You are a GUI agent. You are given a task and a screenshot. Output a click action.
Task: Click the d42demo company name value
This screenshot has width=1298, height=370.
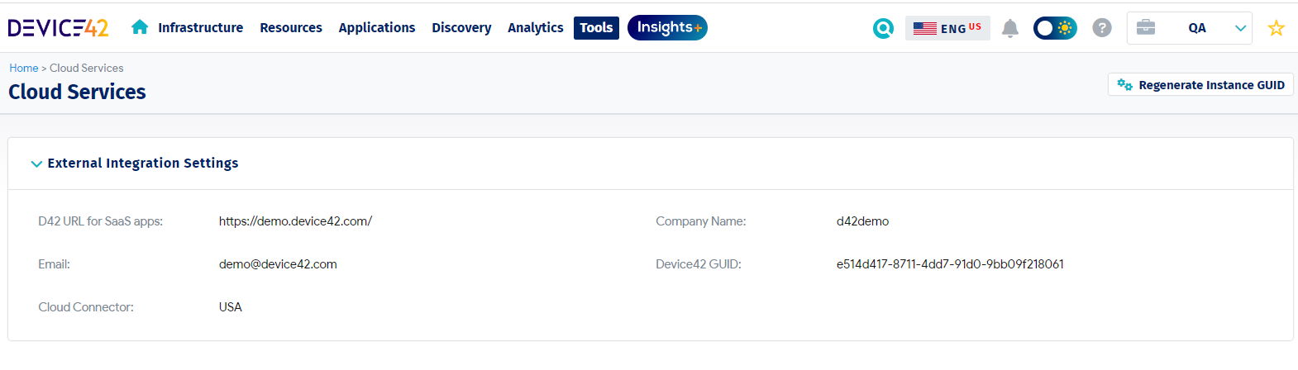coord(862,221)
